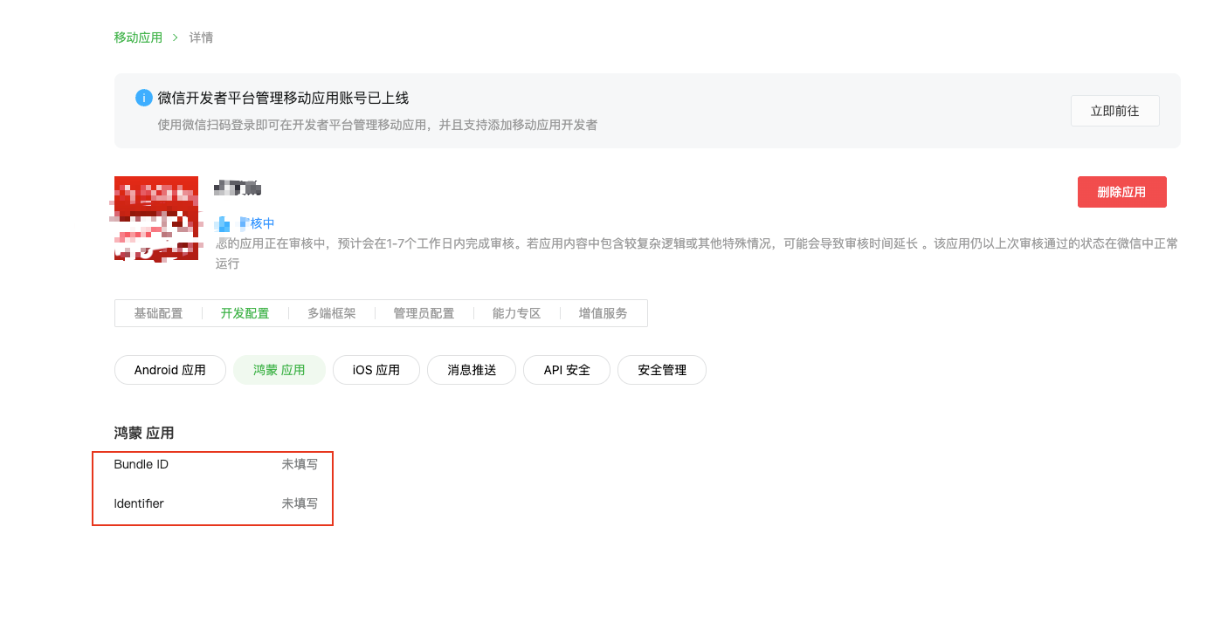Screen dimensions: 1214x636
Task: Open the API 安全 section
Action: [567, 370]
